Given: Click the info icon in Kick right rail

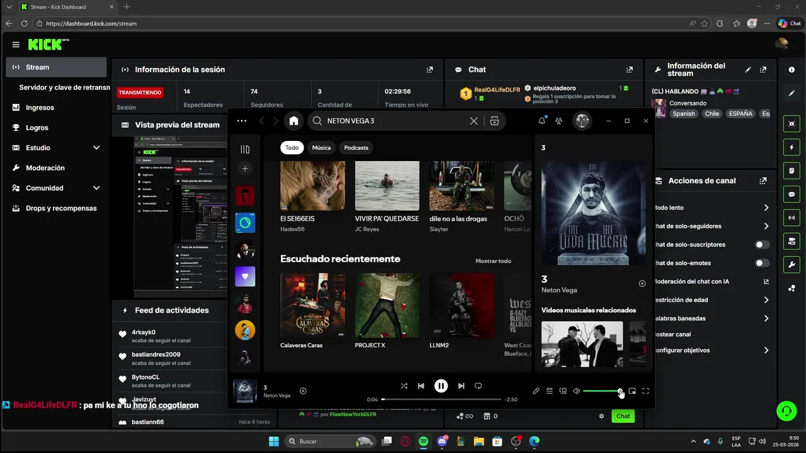Looking at the screenshot, I should [x=792, y=70].
